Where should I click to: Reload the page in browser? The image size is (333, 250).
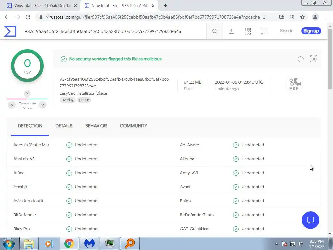[x=28, y=17]
